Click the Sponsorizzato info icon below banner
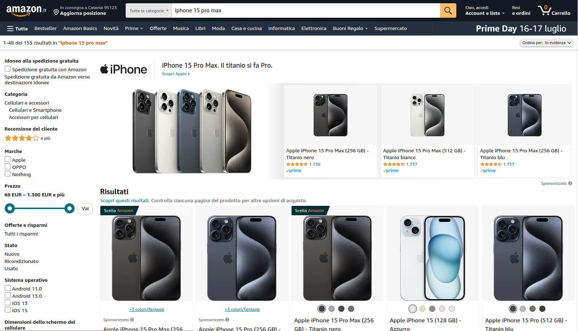The width and height of the screenshot is (578, 331). (x=570, y=183)
